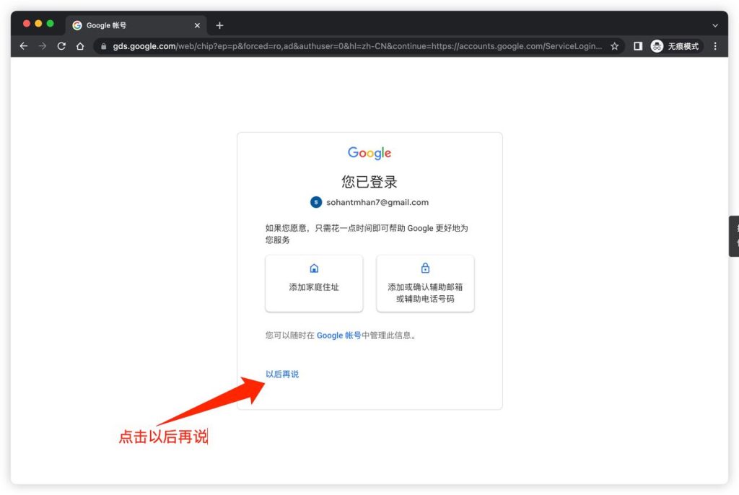Image resolution: width=739 pixels, height=495 pixels.
Task: Click 以后再说 link
Action: click(x=282, y=374)
